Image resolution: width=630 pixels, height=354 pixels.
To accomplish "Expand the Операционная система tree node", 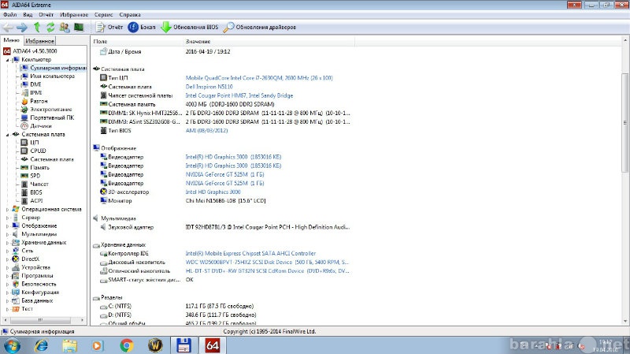I will (x=7, y=210).
